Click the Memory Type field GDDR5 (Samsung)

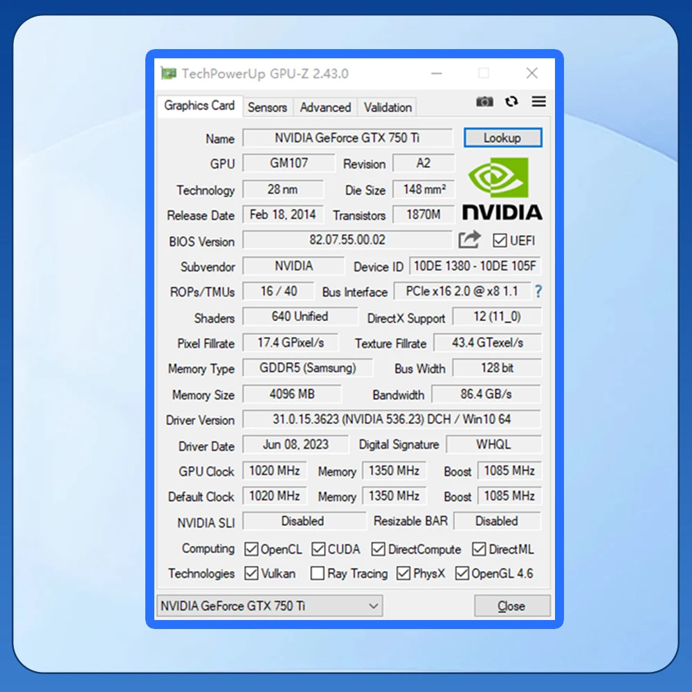point(308,367)
